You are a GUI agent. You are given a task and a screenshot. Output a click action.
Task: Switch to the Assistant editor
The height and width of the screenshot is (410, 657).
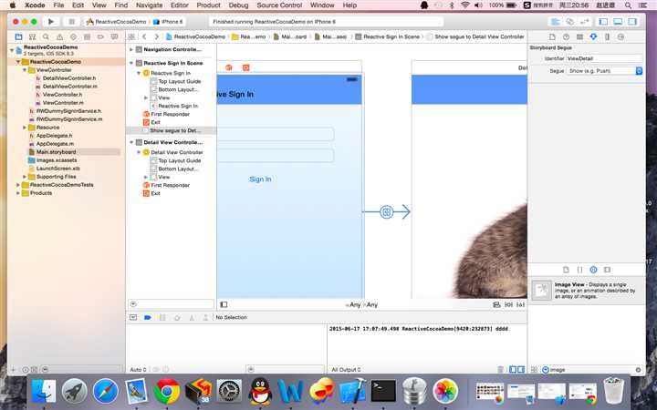(569, 22)
